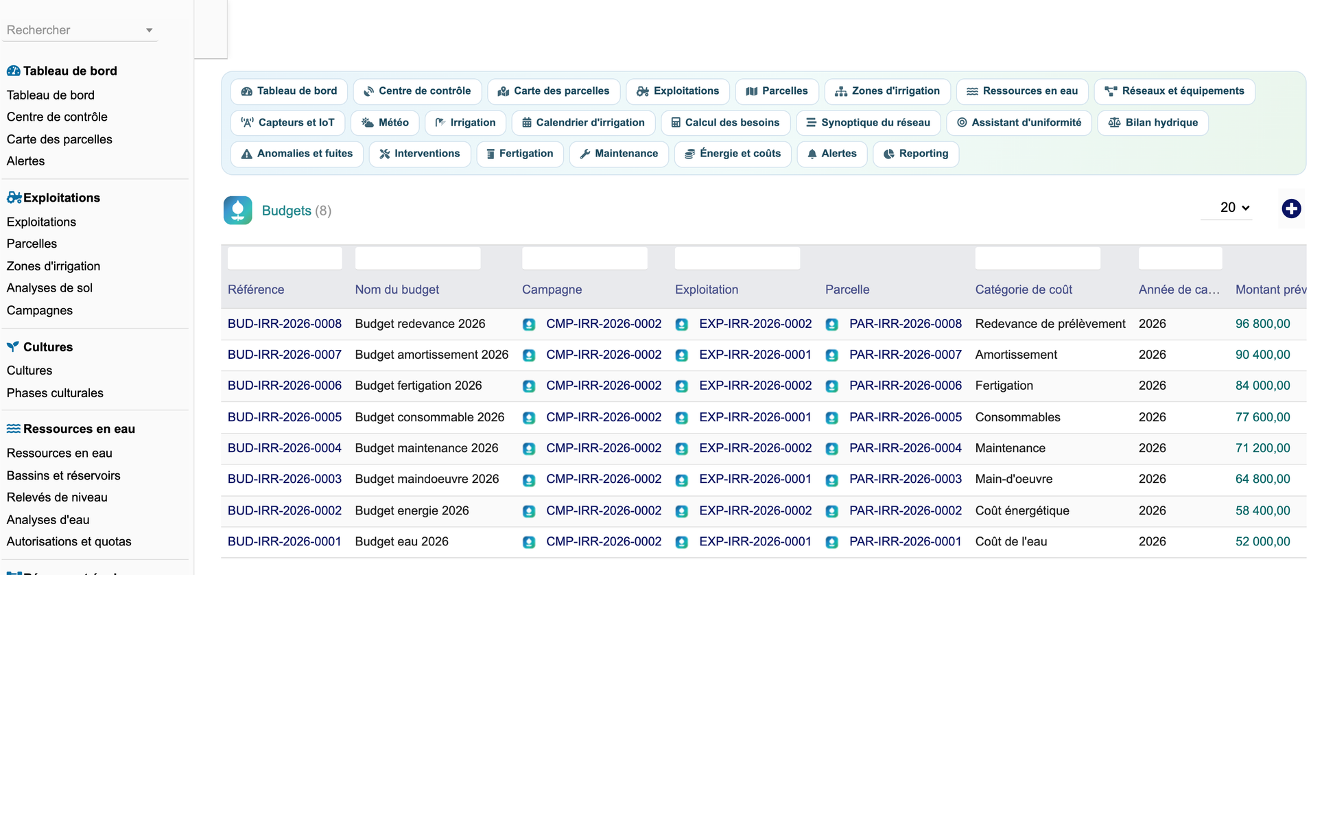Click the Tableau de bord gauge icon in sidebar

[13, 71]
